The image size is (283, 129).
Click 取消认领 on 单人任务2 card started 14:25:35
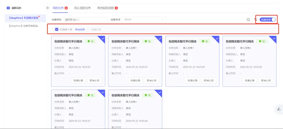pos(94,81)
